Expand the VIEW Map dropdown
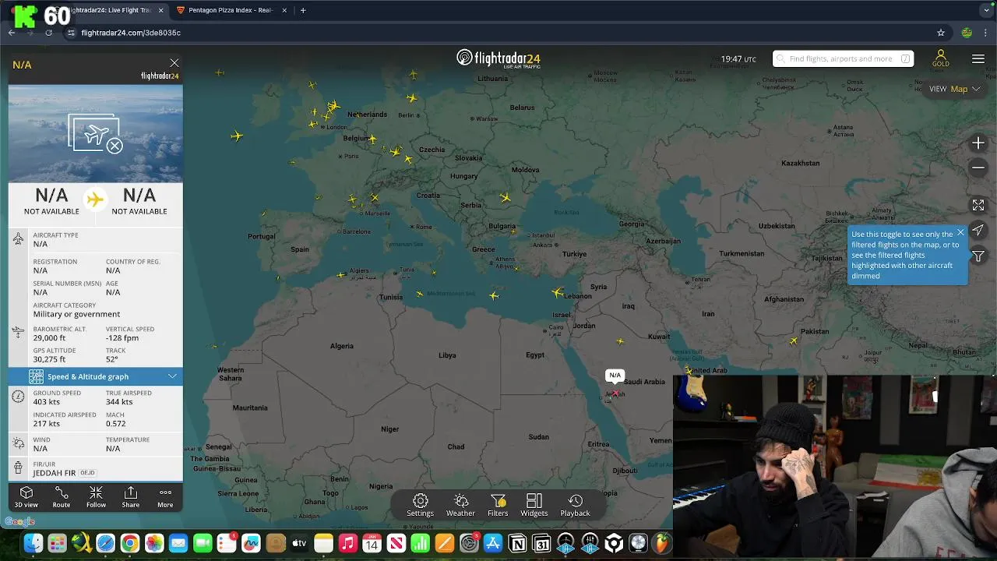 (x=955, y=89)
